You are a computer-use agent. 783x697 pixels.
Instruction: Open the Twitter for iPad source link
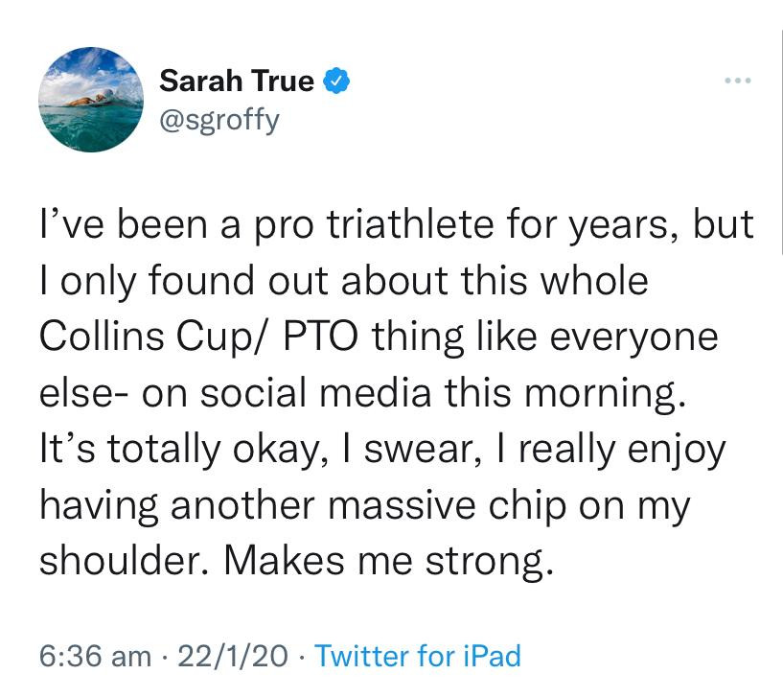coord(418,656)
